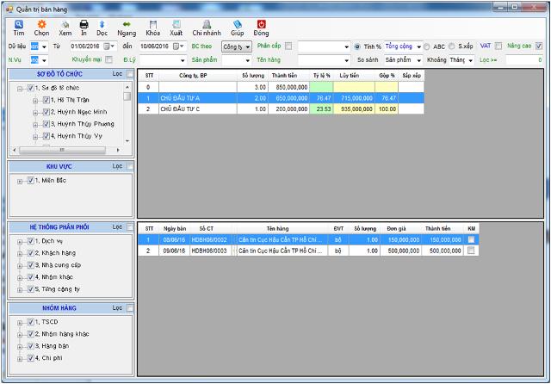The image size is (551, 384).
Task: Collapse the Sơ đồ tổ chức tree node
Action: pos(20,89)
